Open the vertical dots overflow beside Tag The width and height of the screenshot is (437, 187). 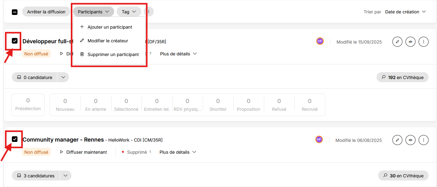coord(148,12)
